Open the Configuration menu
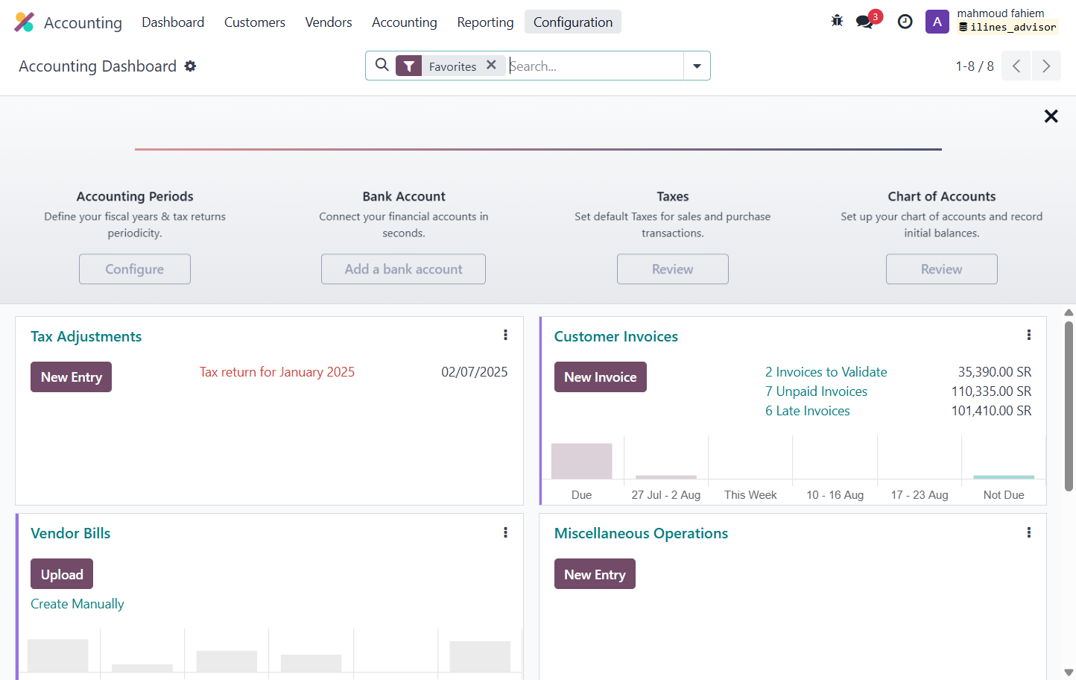Viewport: 1076px width, 680px height. [573, 22]
